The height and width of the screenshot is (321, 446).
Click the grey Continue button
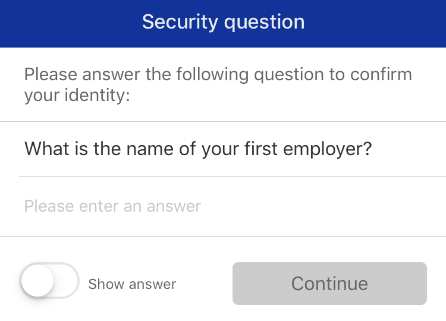[329, 284]
